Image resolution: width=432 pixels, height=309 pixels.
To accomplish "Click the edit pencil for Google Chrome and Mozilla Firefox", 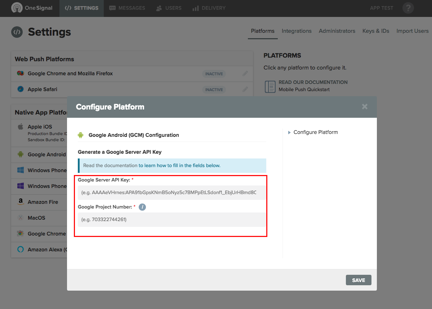I will 245,73.
